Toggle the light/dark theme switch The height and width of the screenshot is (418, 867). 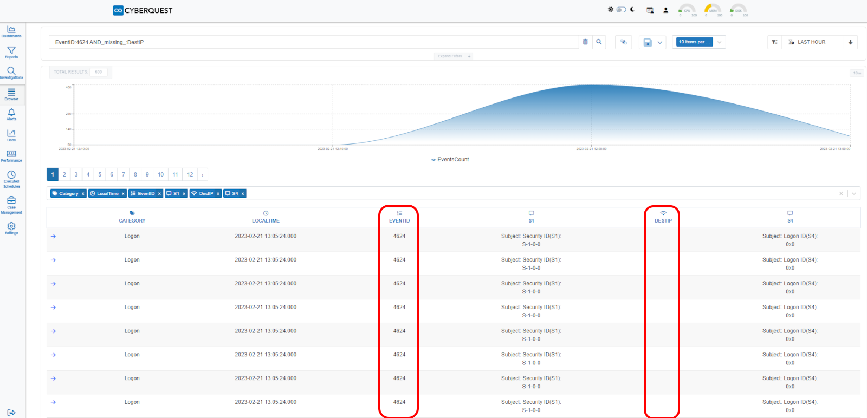coord(622,10)
